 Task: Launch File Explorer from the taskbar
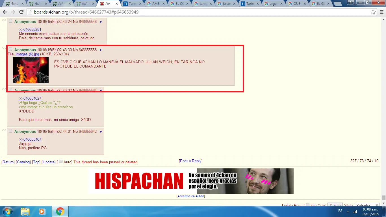pos(25,211)
